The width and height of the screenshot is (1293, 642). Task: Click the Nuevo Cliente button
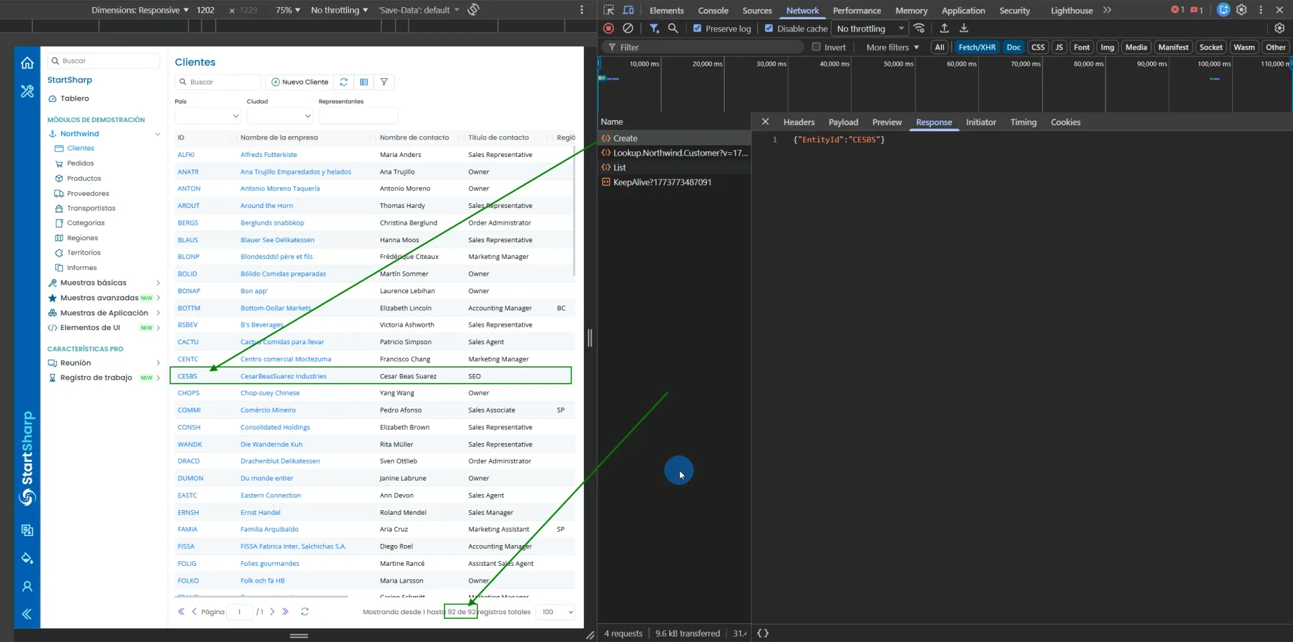click(299, 82)
